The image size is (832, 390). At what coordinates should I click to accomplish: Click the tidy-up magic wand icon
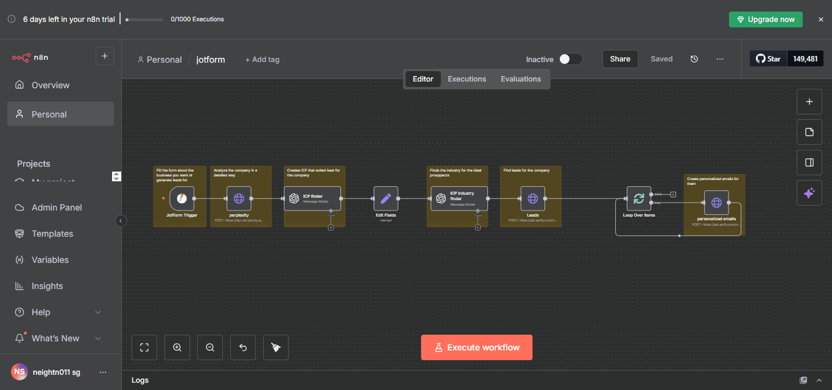tap(275, 347)
